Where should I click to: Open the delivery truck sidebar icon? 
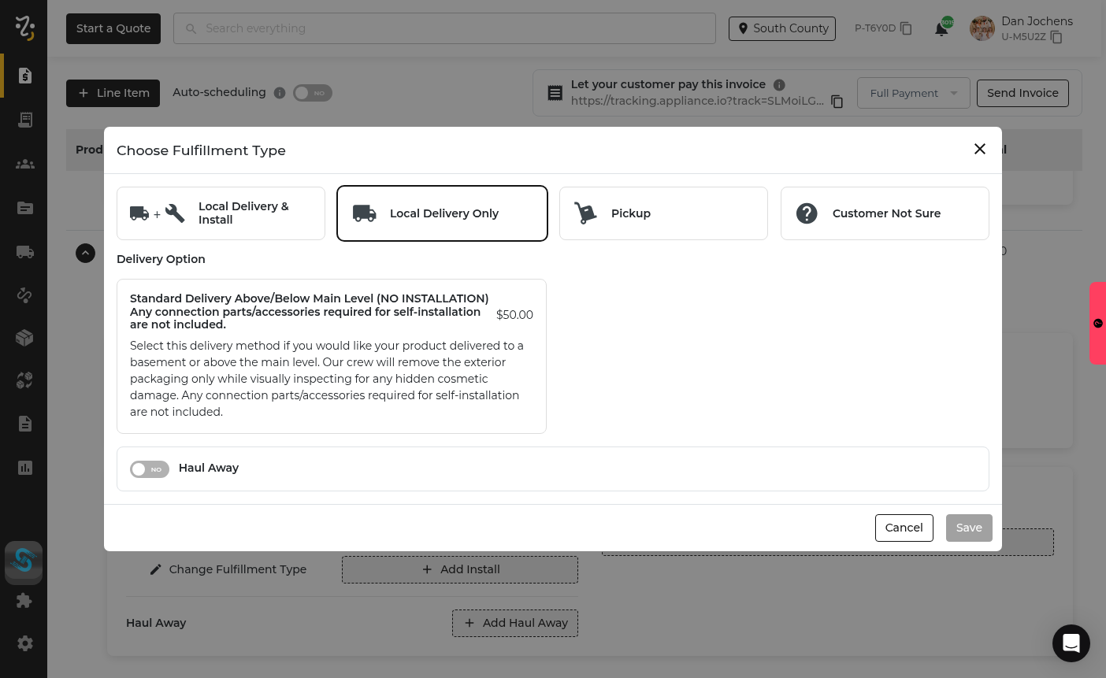24,252
